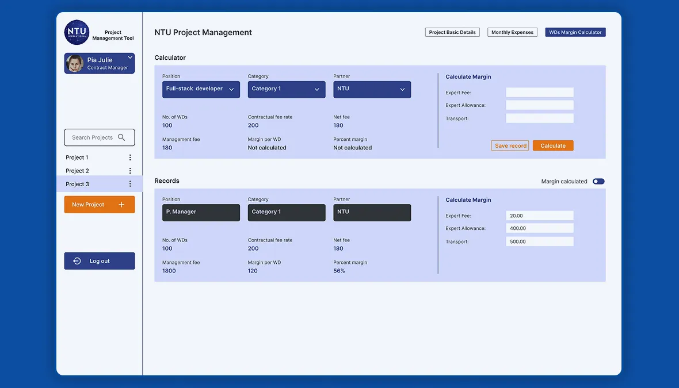Open the Project 3 three-dot menu
679x388 pixels.
pos(130,184)
